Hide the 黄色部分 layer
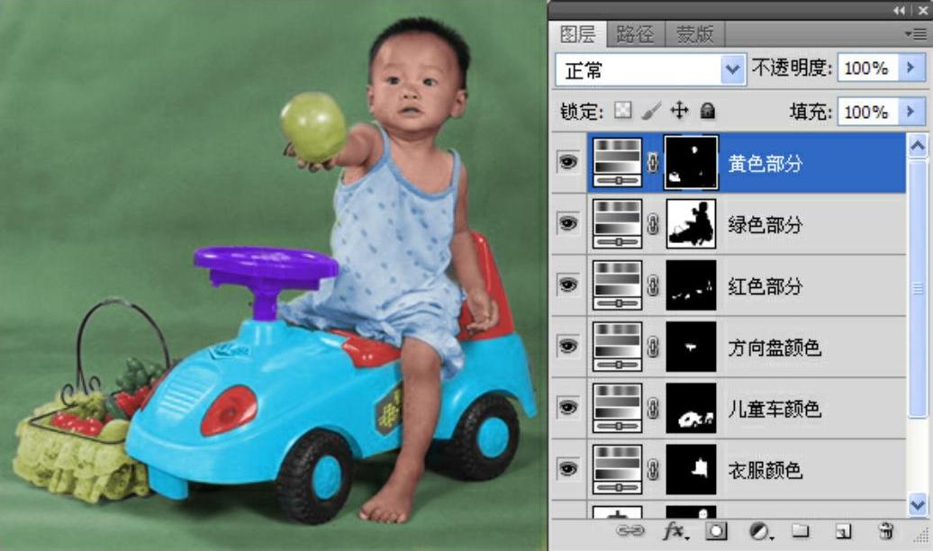 (568, 162)
